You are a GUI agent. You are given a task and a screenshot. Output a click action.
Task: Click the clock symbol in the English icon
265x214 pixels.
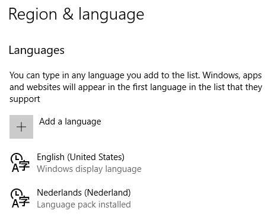[x=17, y=158]
